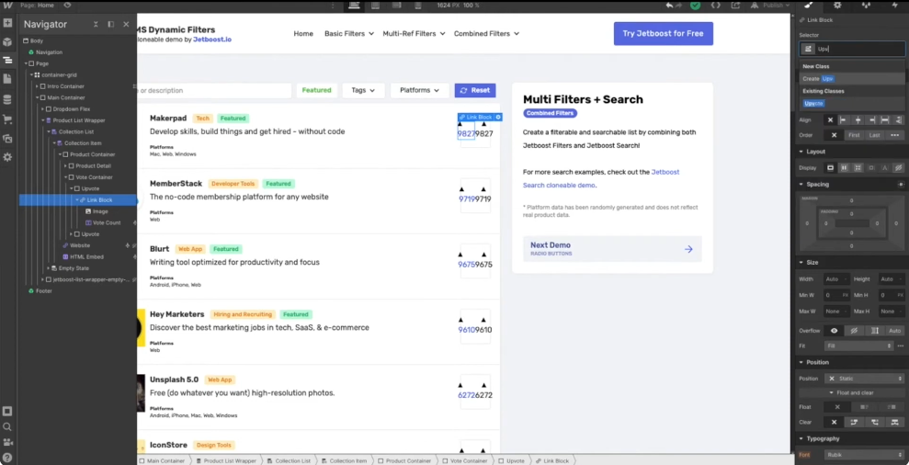Expand Dropdown Flex in Navigator
This screenshot has width=909, height=465.
point(43,109)
